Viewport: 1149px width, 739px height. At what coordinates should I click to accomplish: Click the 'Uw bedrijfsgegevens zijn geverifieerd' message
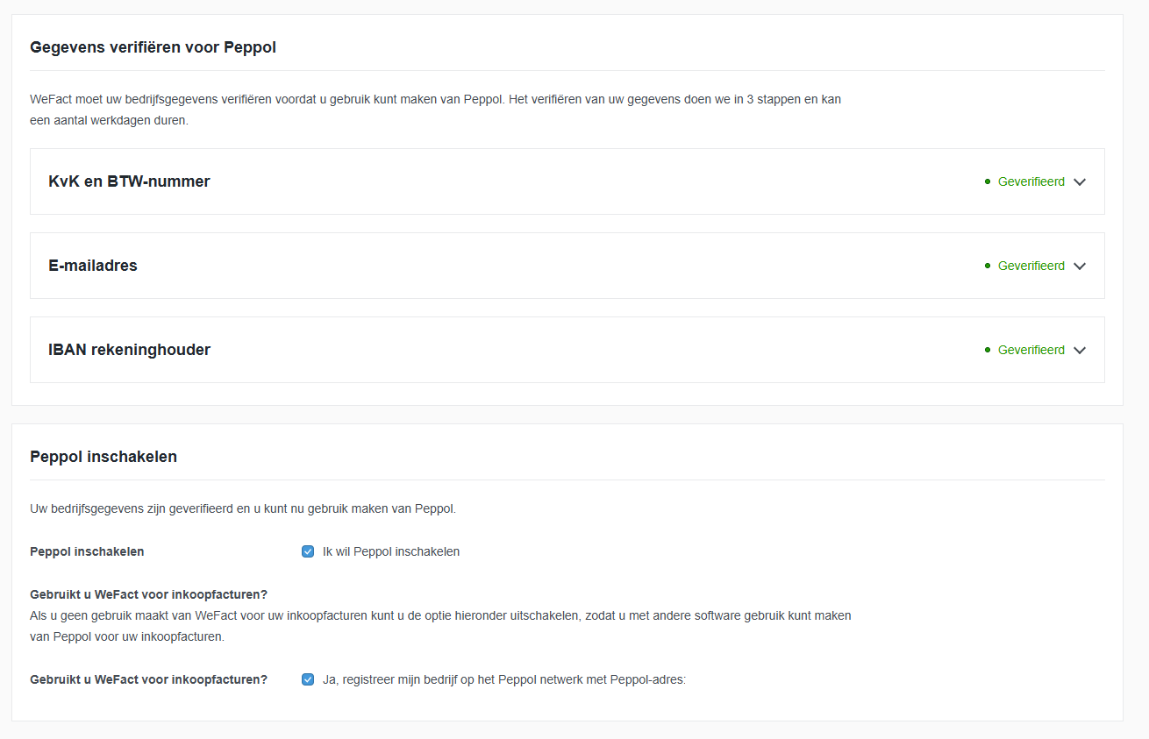click(x=243, y=508)
